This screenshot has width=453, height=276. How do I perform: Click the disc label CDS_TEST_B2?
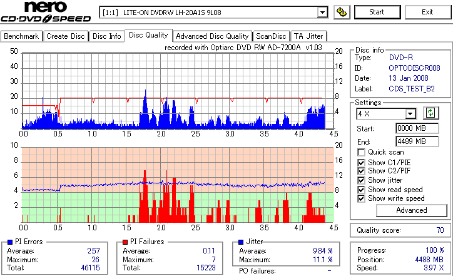412,89
